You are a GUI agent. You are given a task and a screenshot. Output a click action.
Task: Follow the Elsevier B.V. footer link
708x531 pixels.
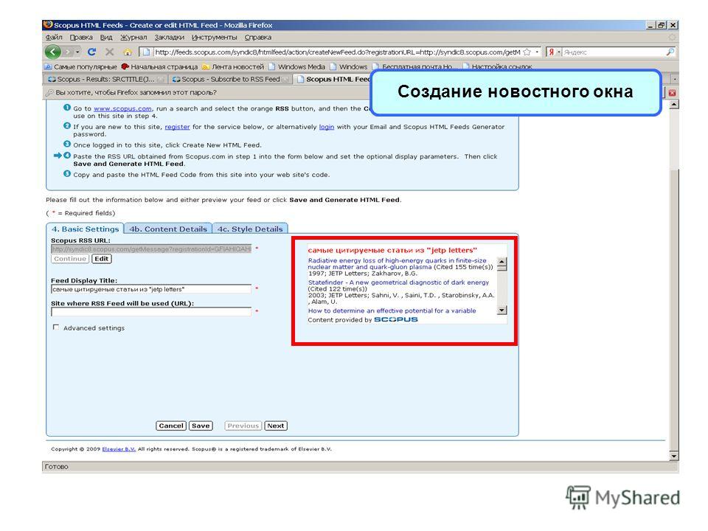pyautogui.click(x=119, y=449)
